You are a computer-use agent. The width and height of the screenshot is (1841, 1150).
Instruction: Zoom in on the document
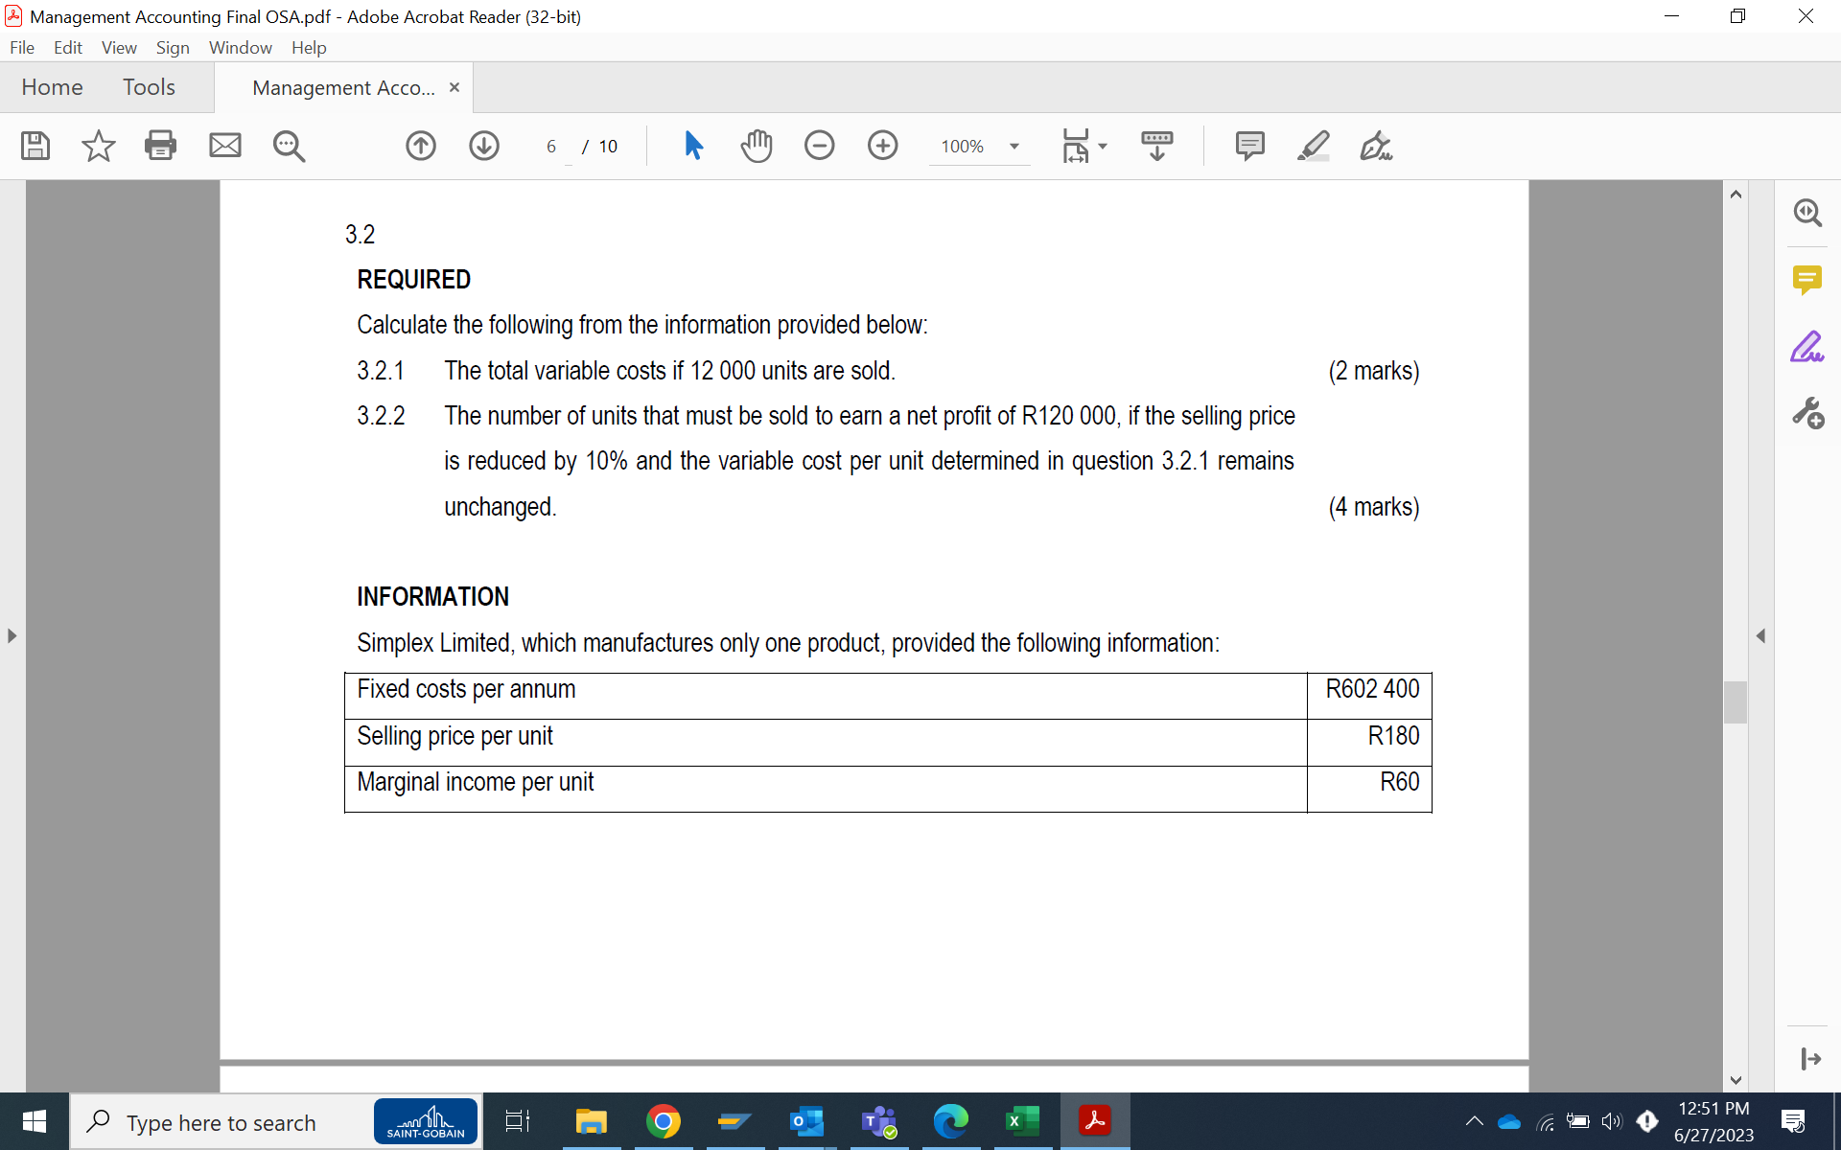pyautogui.click(x=883, y=146)
